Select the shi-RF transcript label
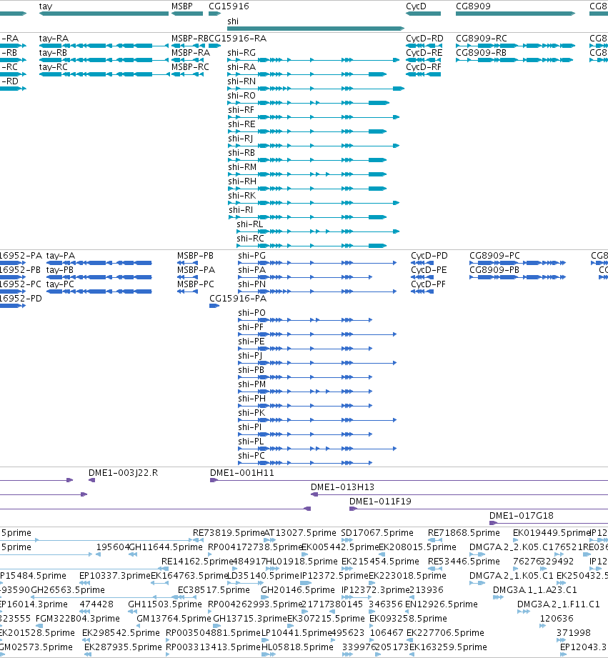Image resolution: width=608 pixels, height=658 pixels. pyautogui.click(x=241, y=110)
